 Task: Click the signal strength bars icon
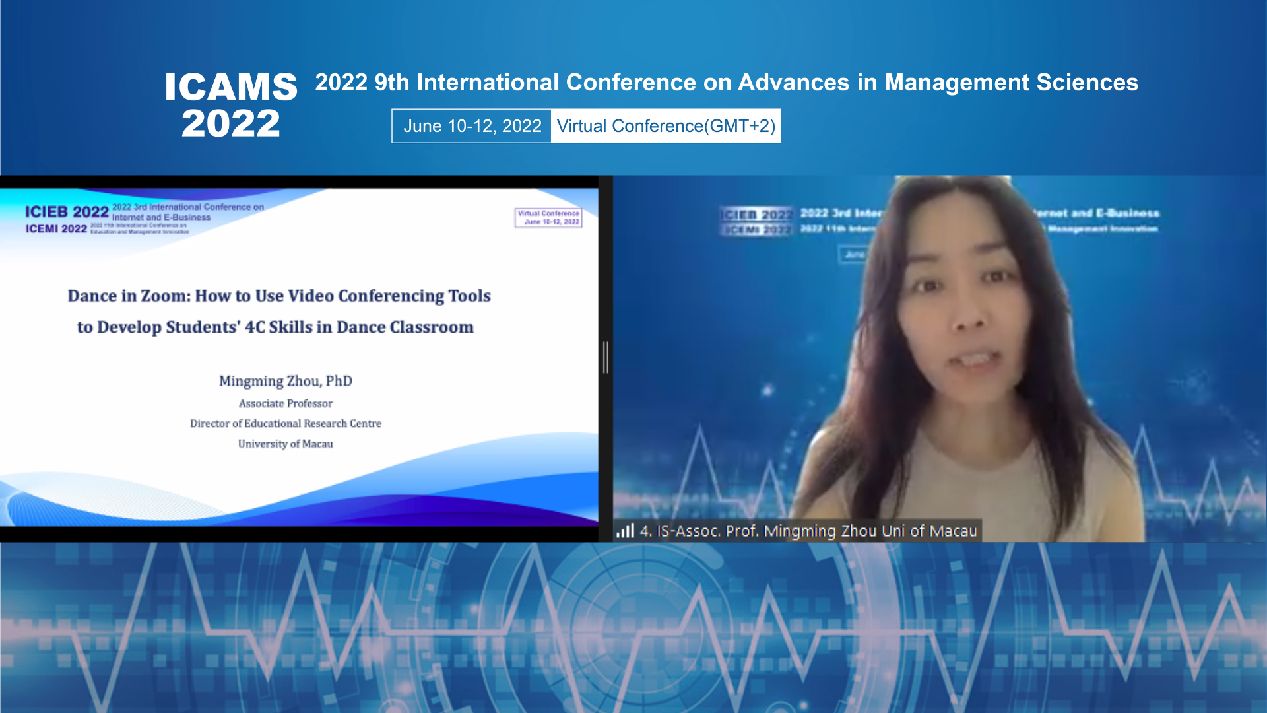625,531
